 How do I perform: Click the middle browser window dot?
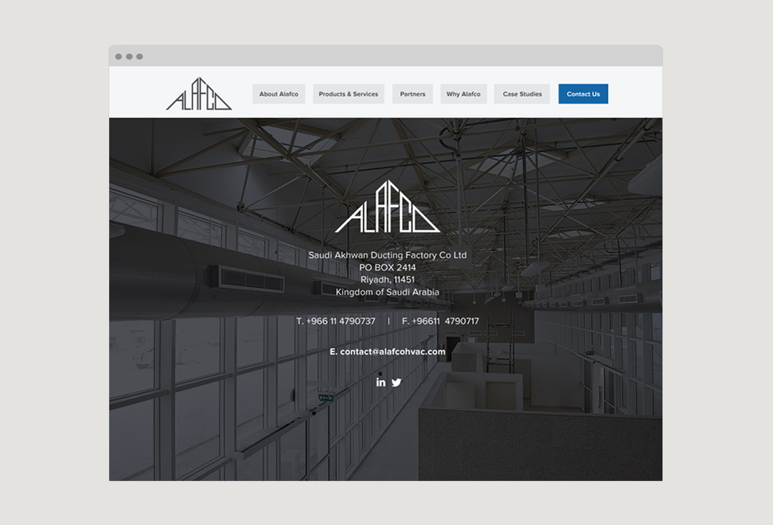point(129,57)
